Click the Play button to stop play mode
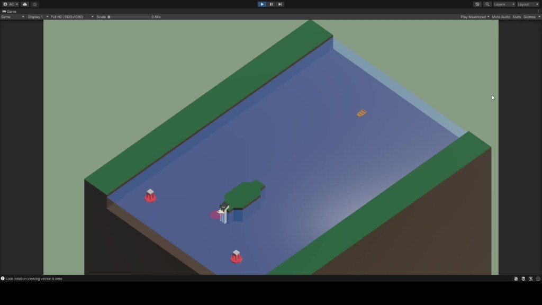This screenshot has width=542, height=305. 262,4
